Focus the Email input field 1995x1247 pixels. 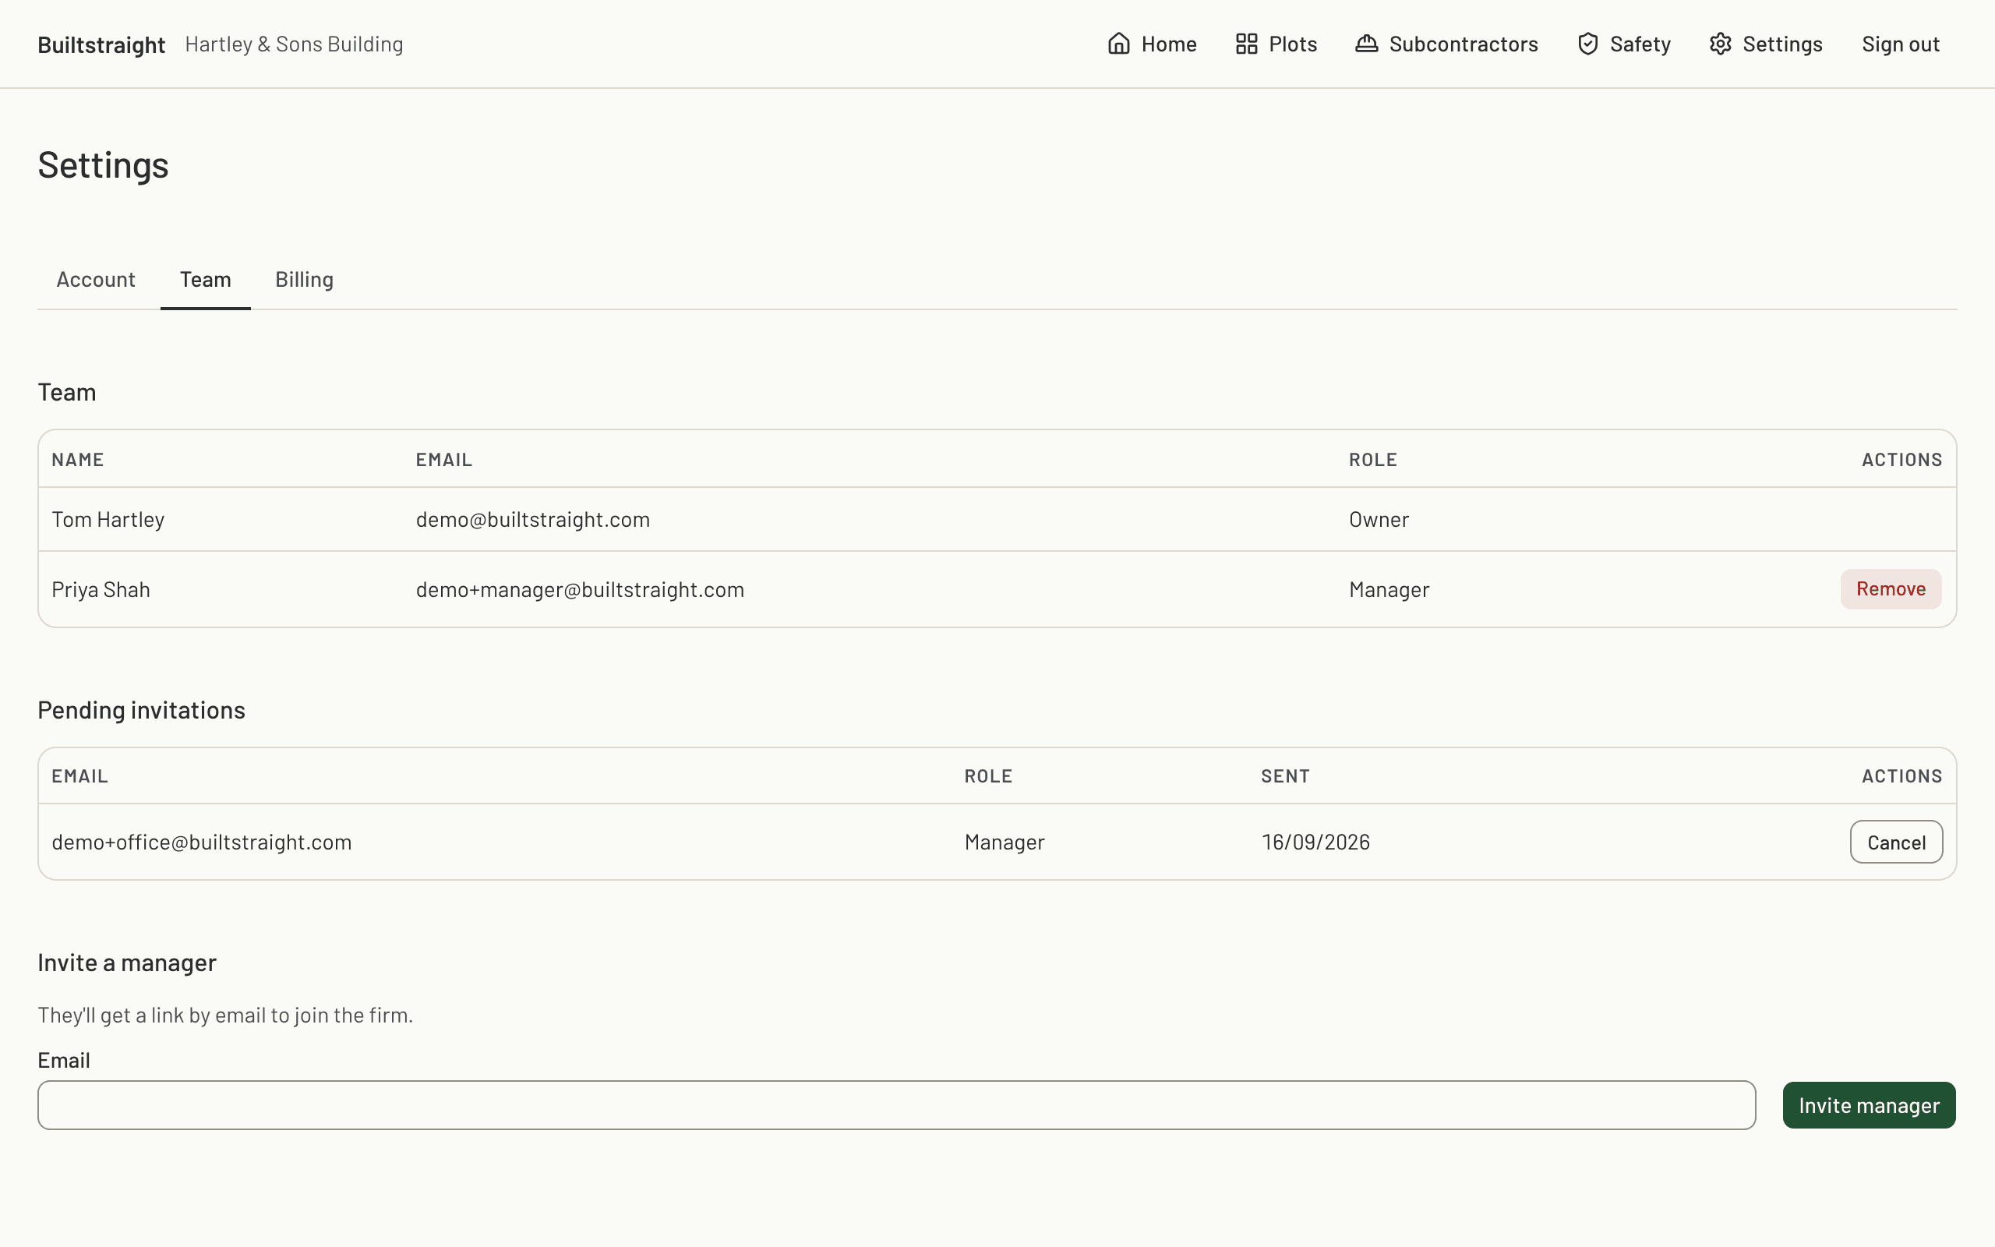click(x=897, y=1105)
